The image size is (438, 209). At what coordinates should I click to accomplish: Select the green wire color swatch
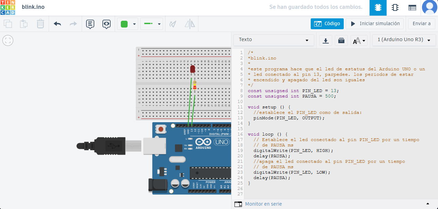(x=124, y=24)
